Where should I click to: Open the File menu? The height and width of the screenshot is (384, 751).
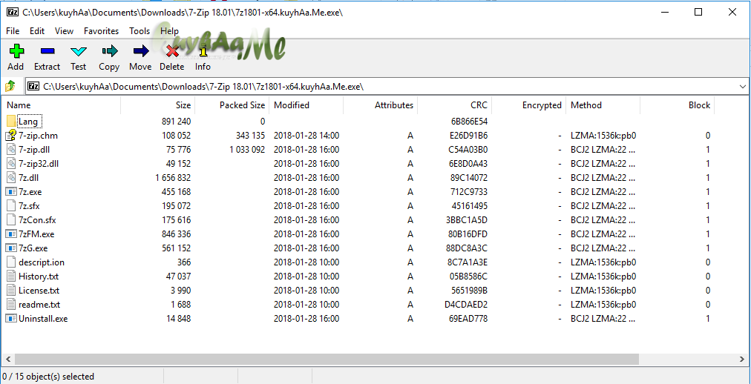pos(13,31)
